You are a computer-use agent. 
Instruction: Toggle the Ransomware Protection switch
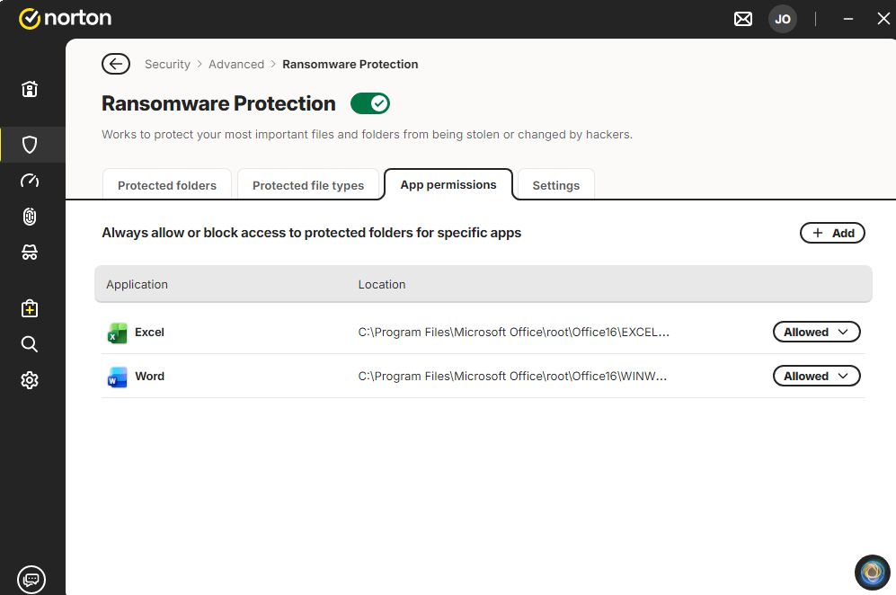[370, 103]
